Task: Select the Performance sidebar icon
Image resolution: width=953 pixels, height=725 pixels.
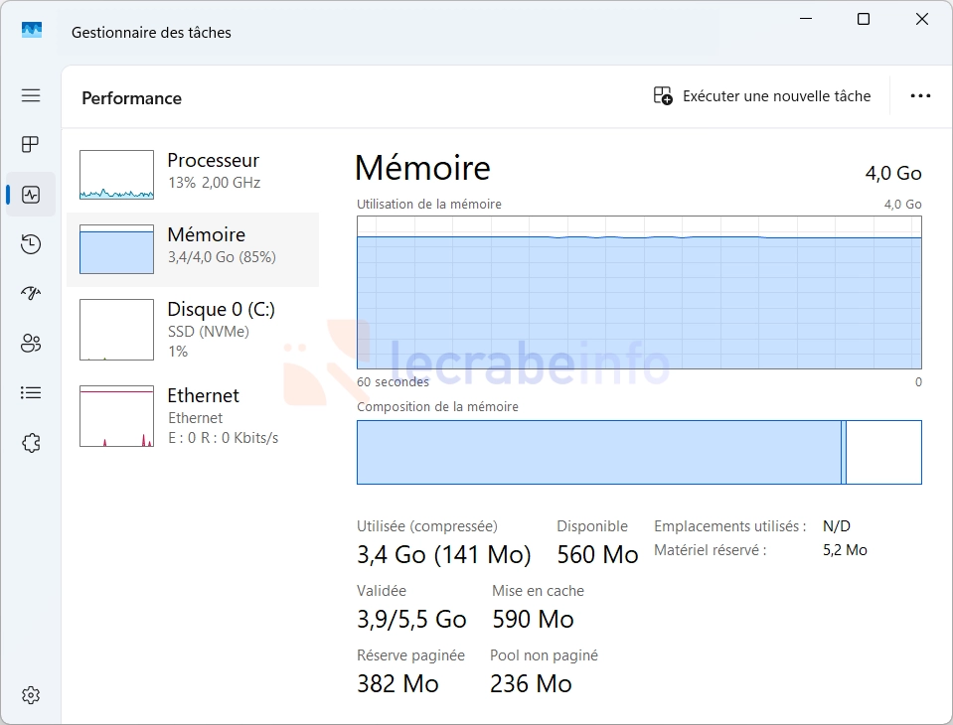Action: point(31,195)
